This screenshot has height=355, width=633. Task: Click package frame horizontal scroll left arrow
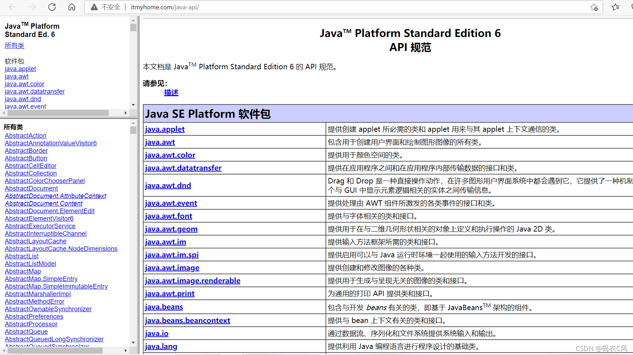4,113
